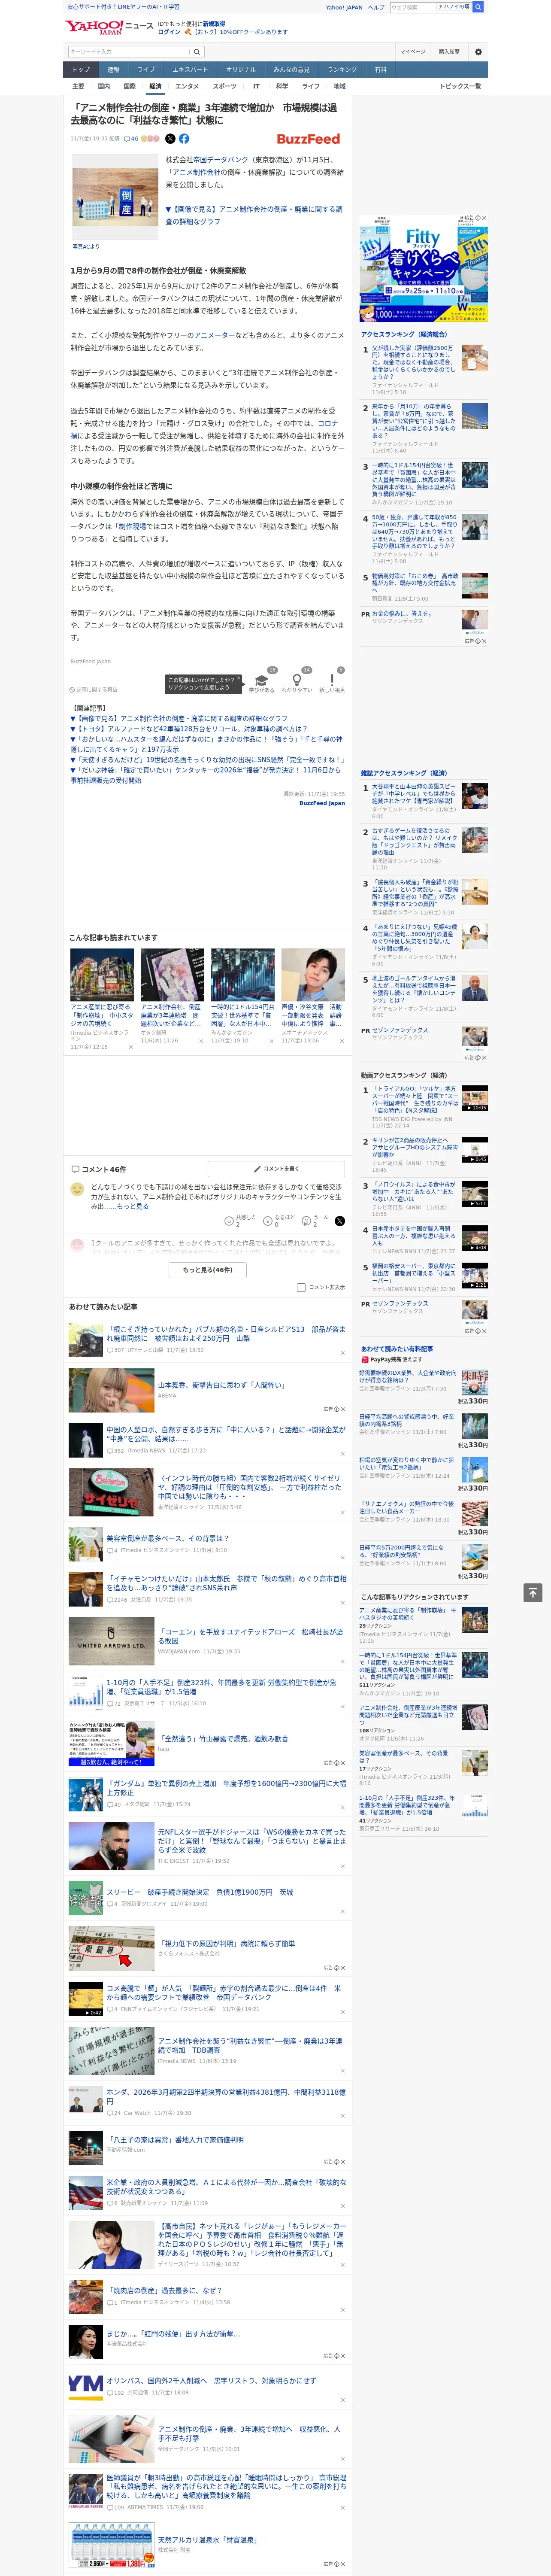Select the 速報 tab
The image size is (551, 2576).
click(113, 69)
